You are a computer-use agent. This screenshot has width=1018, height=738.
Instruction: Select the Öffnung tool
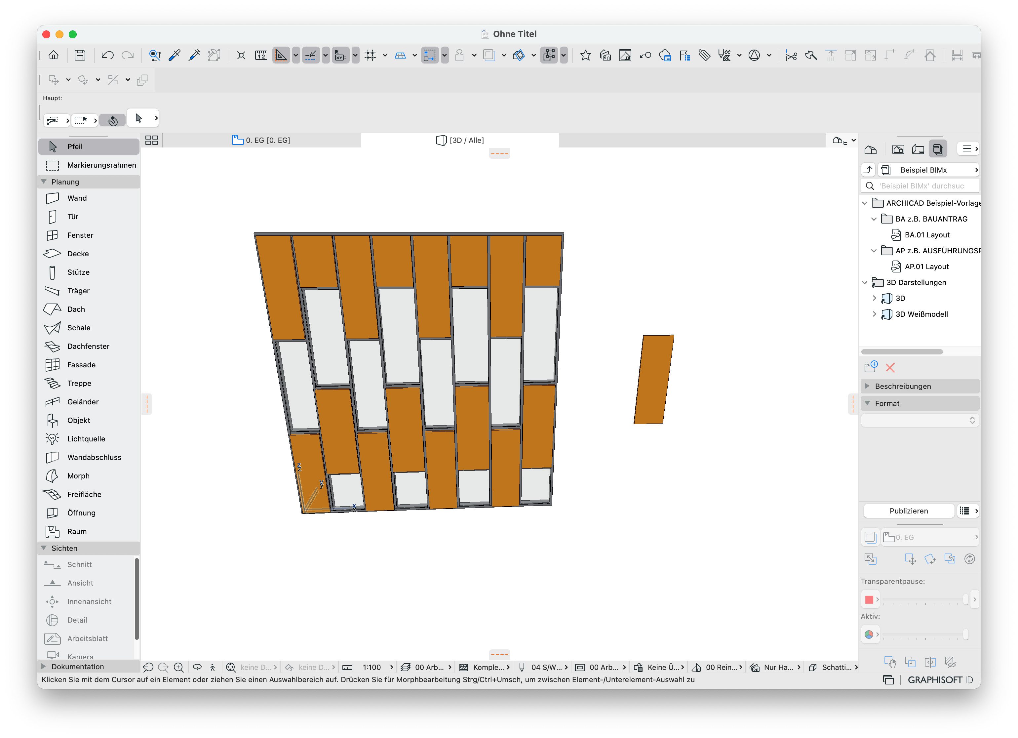89,513
